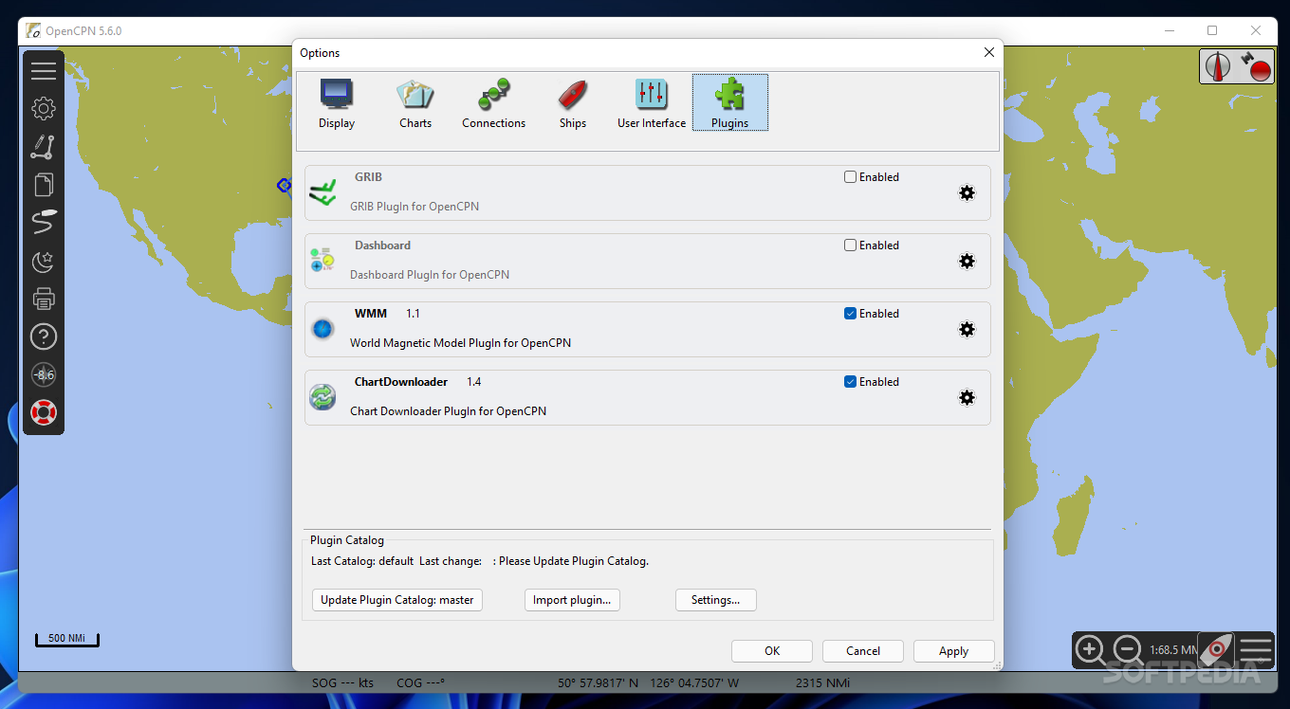Disable the ChartDownloader plugin checkbox
This screenshot has width=1290, height=709.
click(x=850, y=382)
